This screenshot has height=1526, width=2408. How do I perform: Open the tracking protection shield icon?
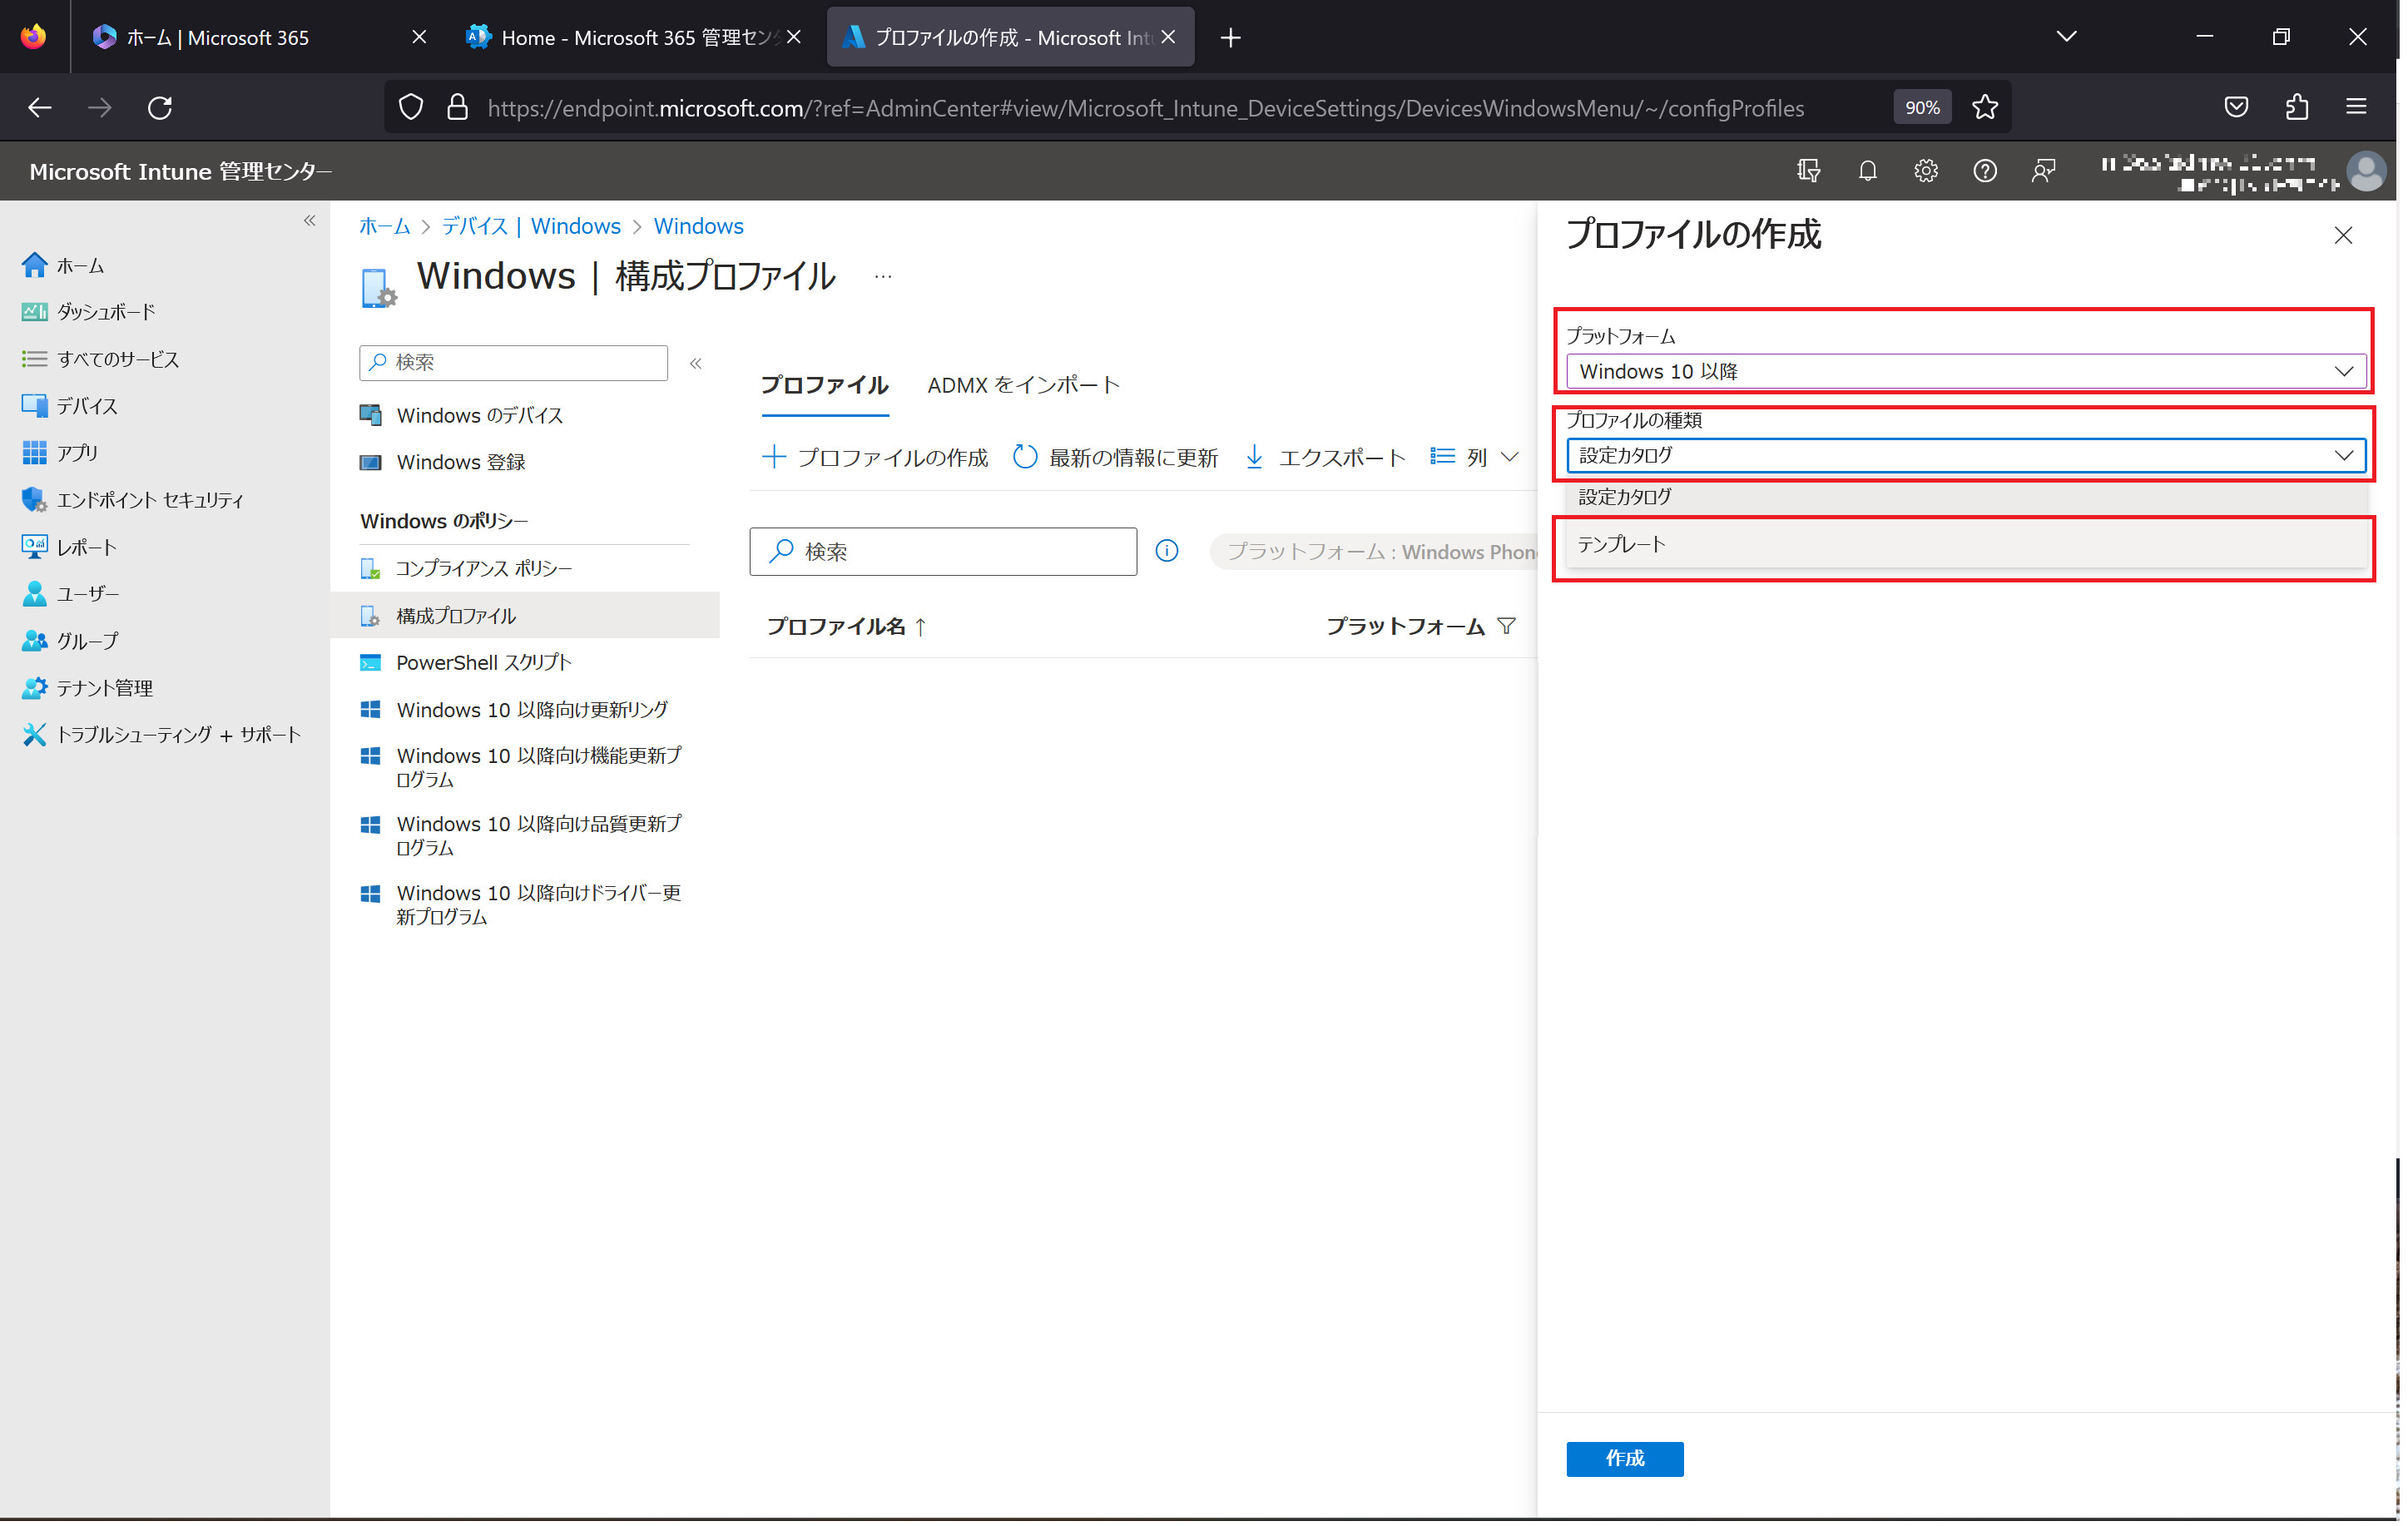tap(411, 108)
